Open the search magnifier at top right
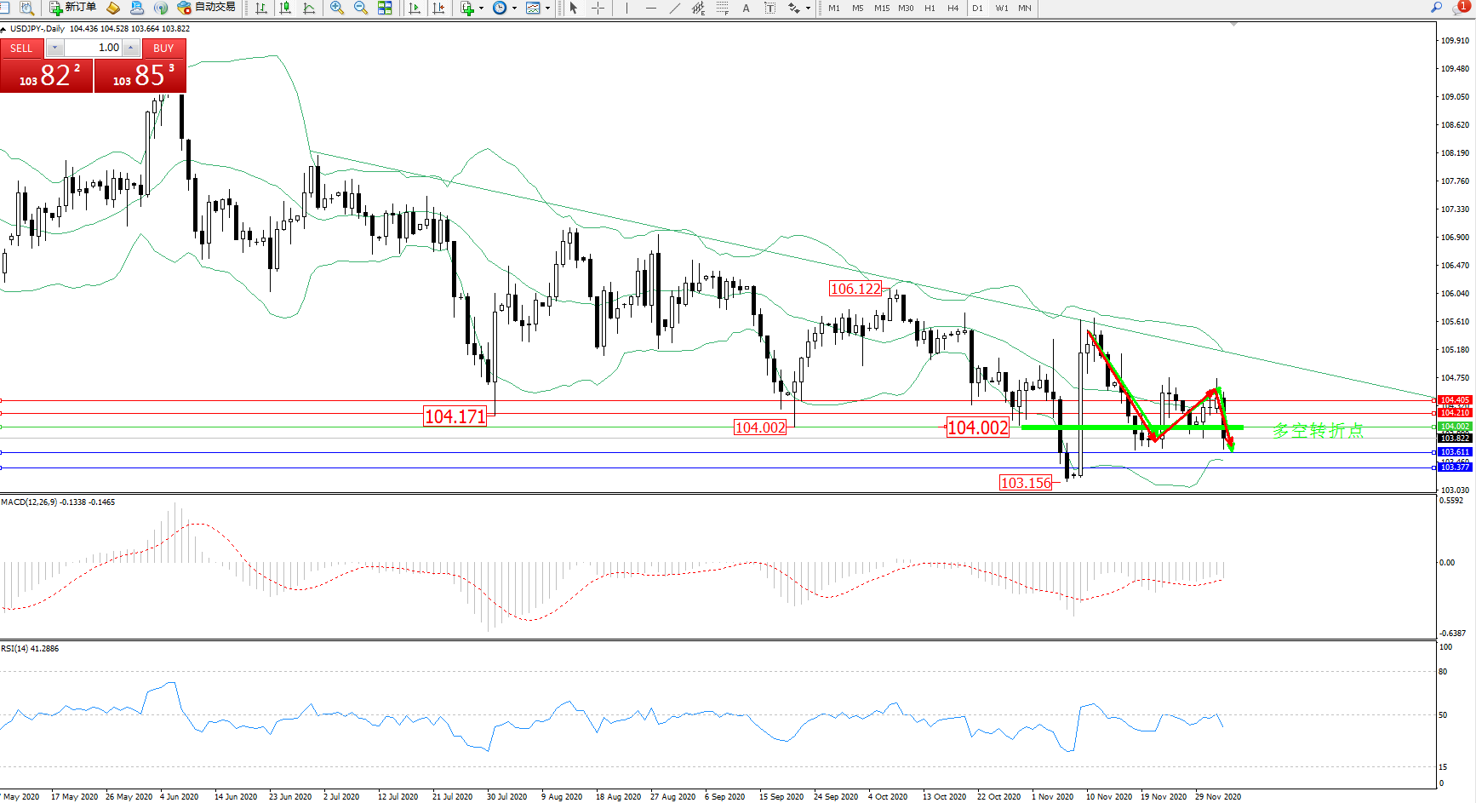This screenshot has height=803, width=1476. 1436,8
